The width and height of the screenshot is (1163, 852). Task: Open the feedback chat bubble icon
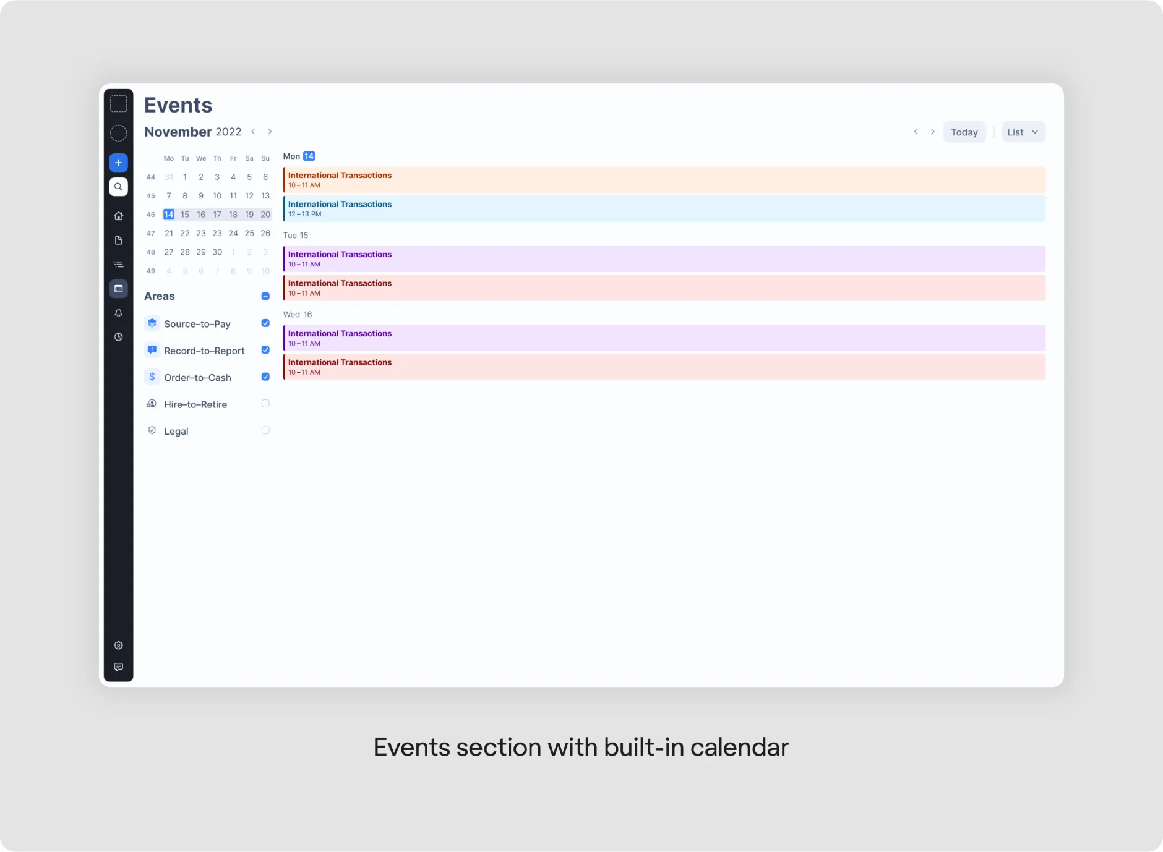coord(119,667)
